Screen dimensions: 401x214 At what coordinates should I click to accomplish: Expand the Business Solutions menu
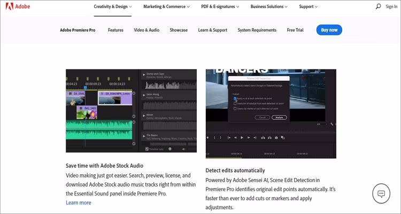269,6
